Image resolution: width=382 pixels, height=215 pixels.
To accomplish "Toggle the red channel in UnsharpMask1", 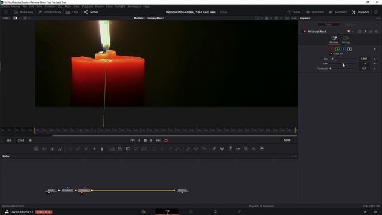I will click(331, 49).
